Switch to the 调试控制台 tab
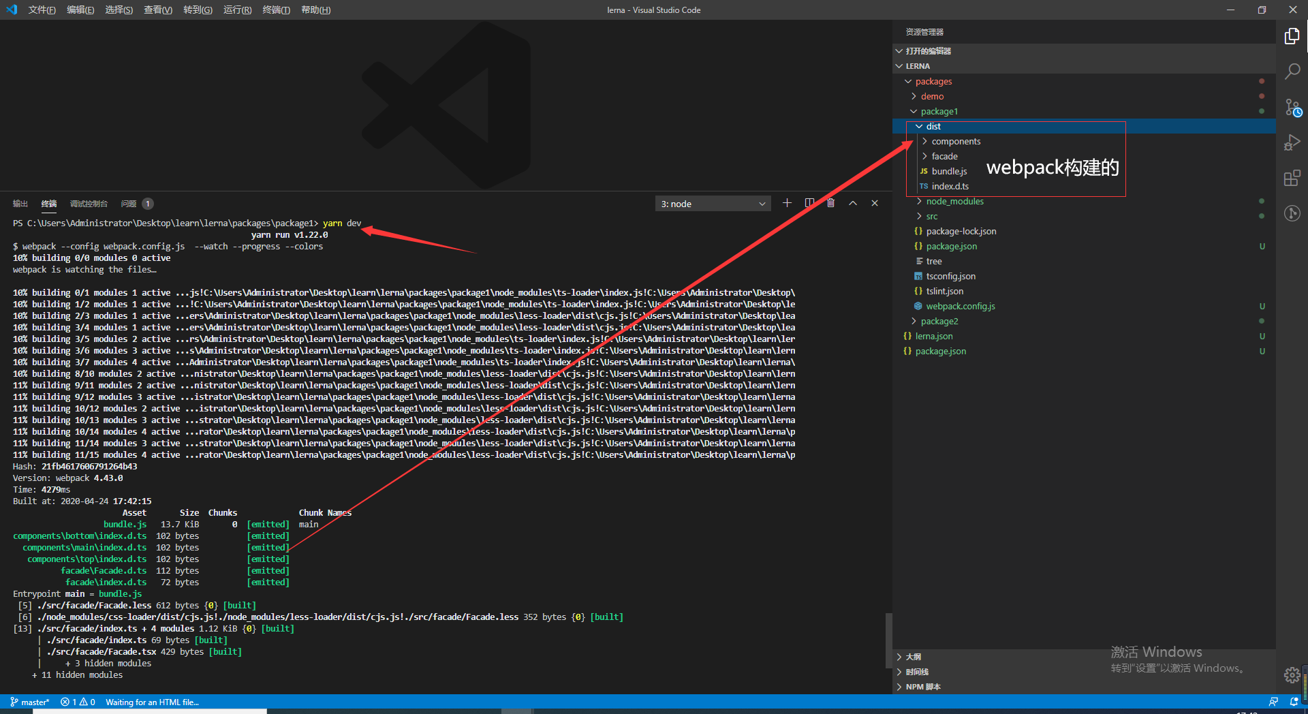 tap(89, 204)
